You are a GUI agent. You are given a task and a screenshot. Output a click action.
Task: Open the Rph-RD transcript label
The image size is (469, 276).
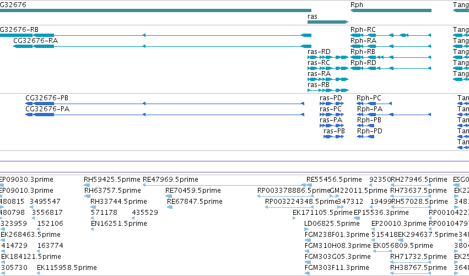point(363,63)
